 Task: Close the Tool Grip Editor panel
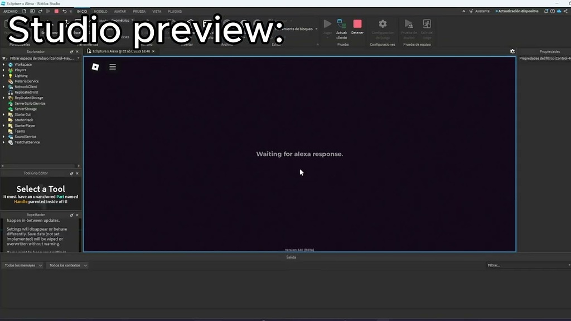click(77, 174)
